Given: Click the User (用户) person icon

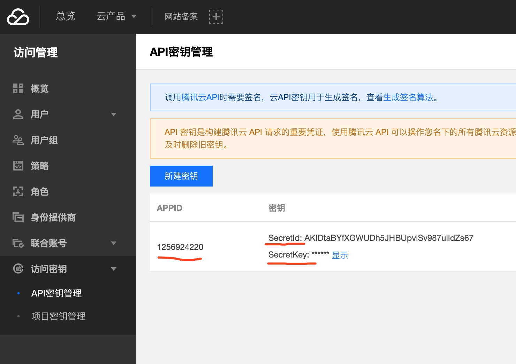Looking at the screenshot, I should (18, 114).
